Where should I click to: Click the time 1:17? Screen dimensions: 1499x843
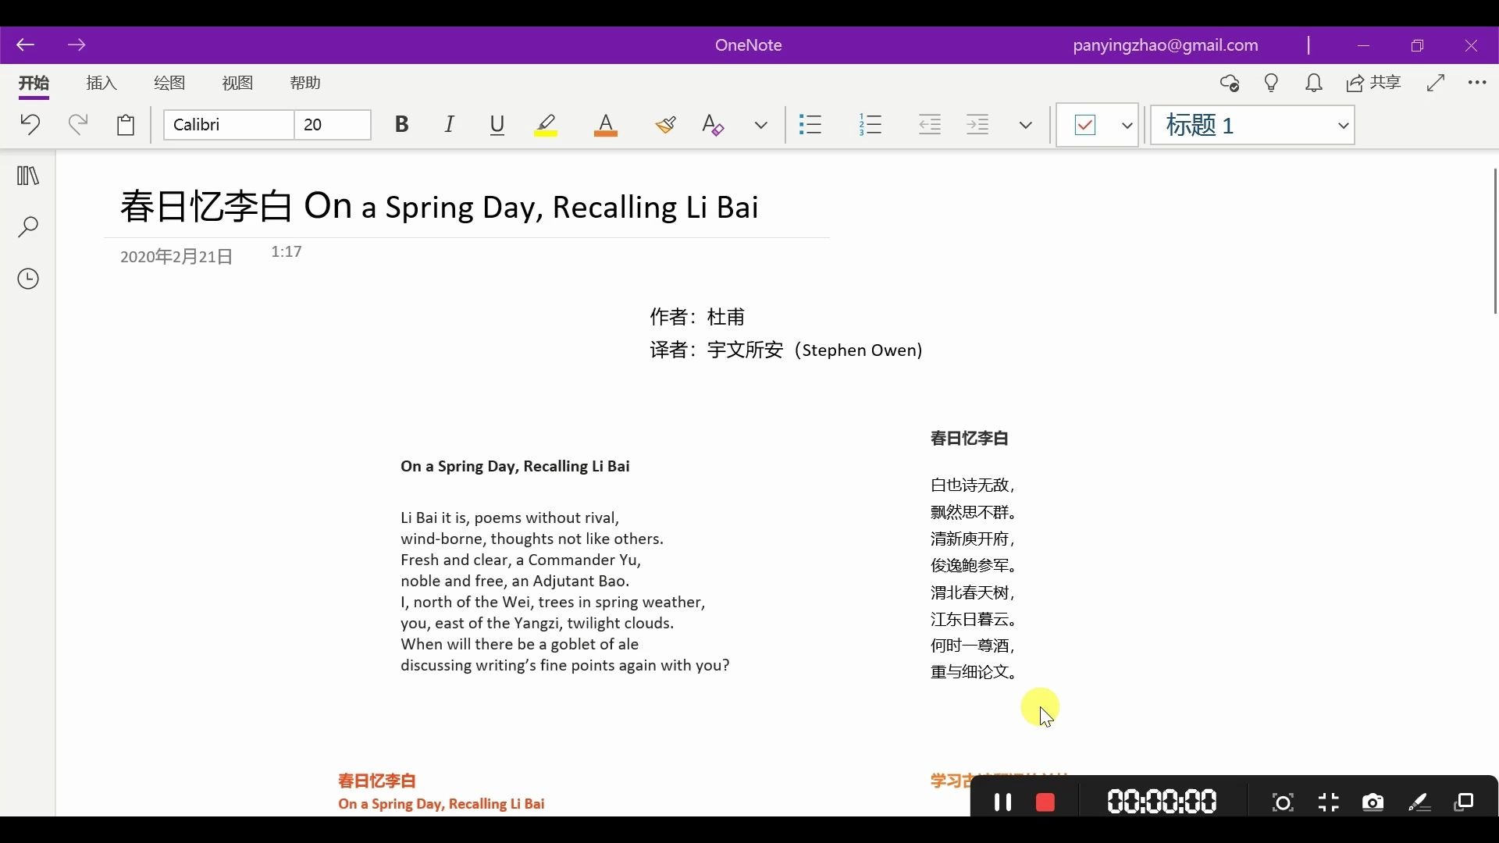(x=287, y=251)
